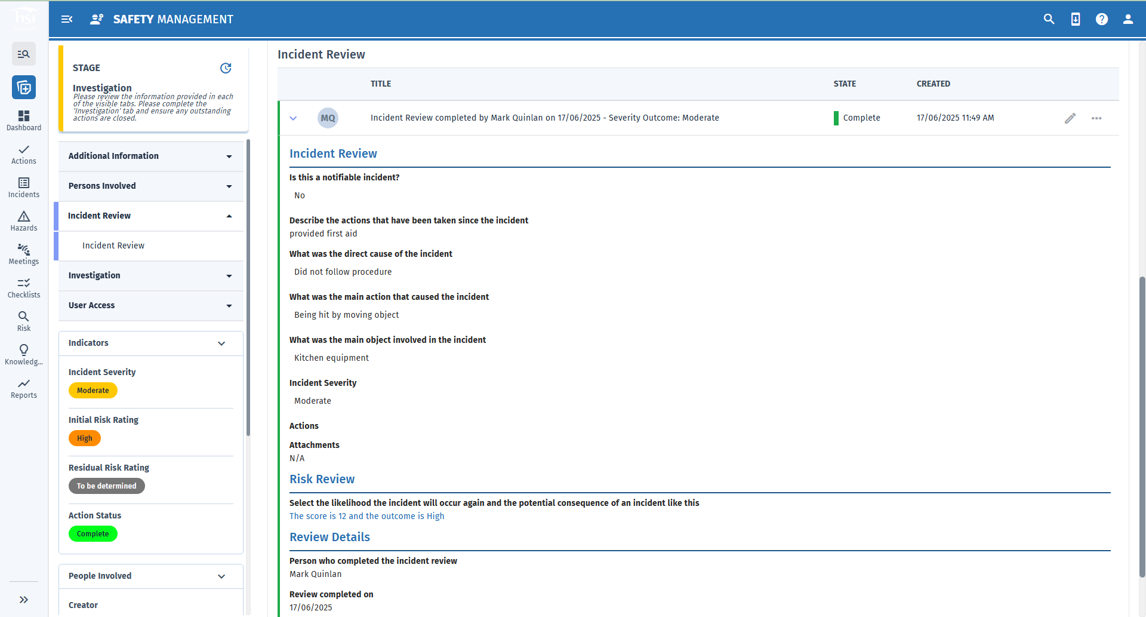Click the Moderate severity badge

click(x=93, y=390)
